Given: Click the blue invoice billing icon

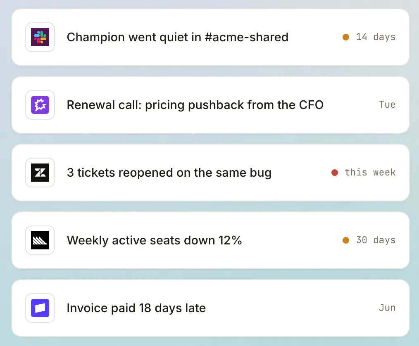Looking at the screenshot, I should 40,308.
